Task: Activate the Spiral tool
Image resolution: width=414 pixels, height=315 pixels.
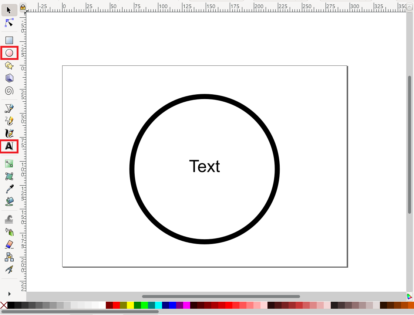Action: tap(9, 91)
